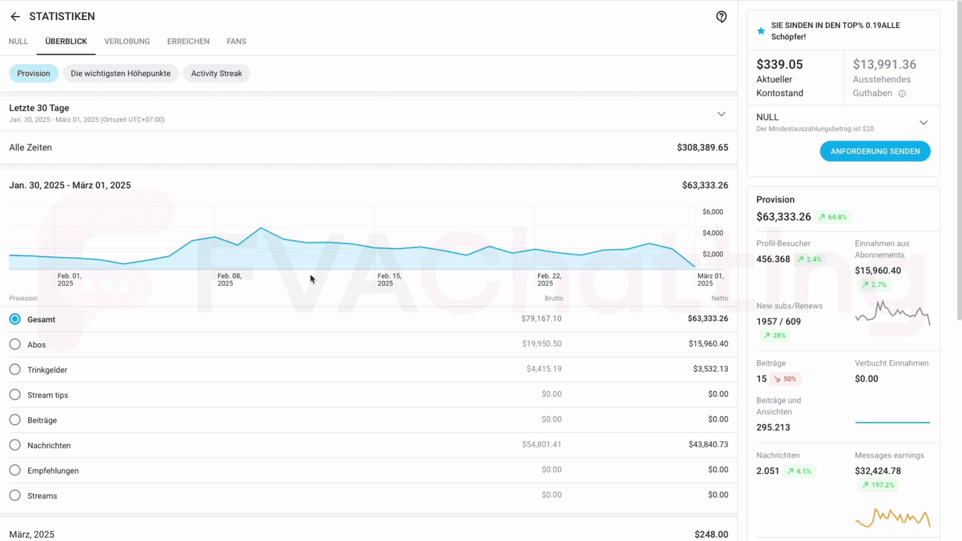Select the Trinkgelder radio button

[15, 369]
